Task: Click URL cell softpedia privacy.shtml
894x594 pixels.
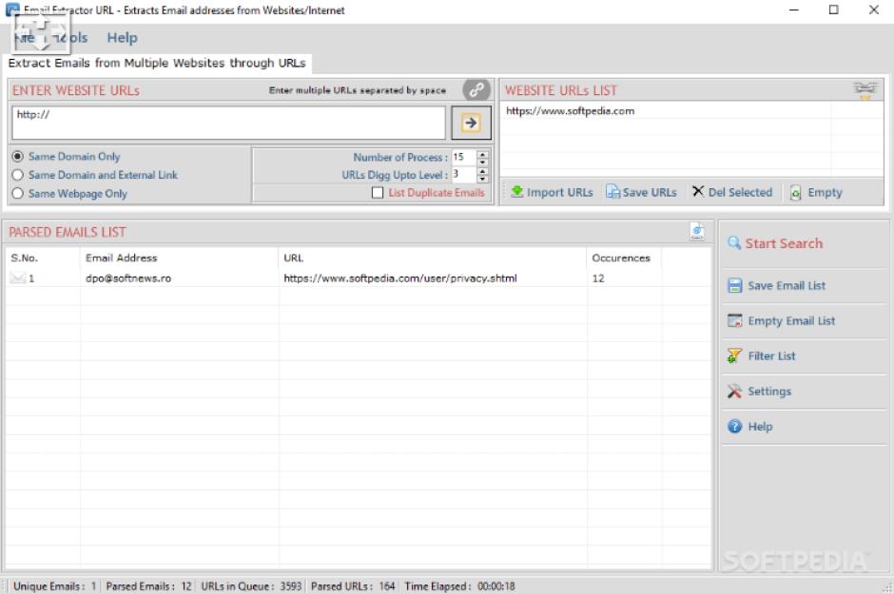Action: (x=400, y=278)
